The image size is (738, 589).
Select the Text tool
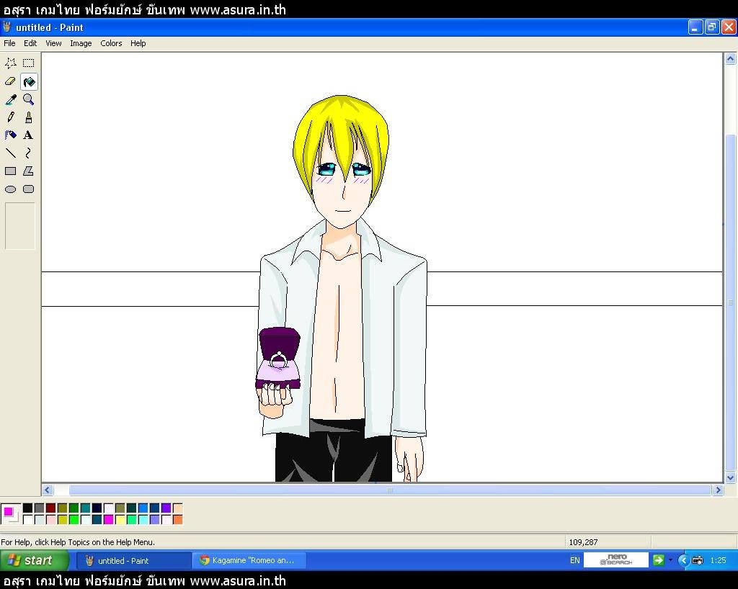pyautogui.click(x=29, y=135)
